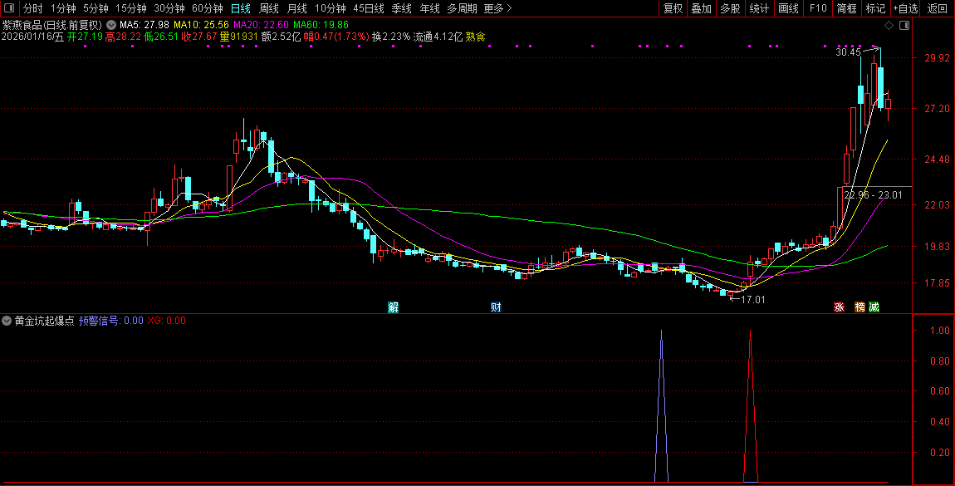Click the green 减 marker icon
The width and height of the screenshot is (955, 486).
pos(874,307)
